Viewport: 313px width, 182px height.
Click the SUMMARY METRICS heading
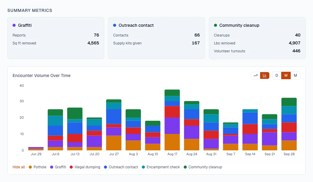click(30, 10)
